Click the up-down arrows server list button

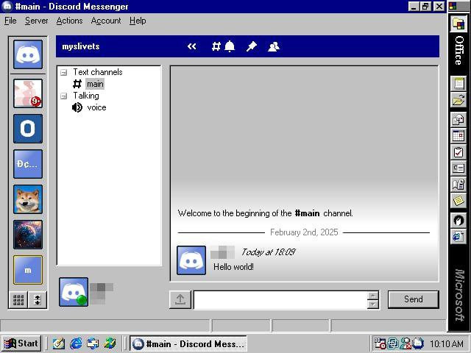38,299
